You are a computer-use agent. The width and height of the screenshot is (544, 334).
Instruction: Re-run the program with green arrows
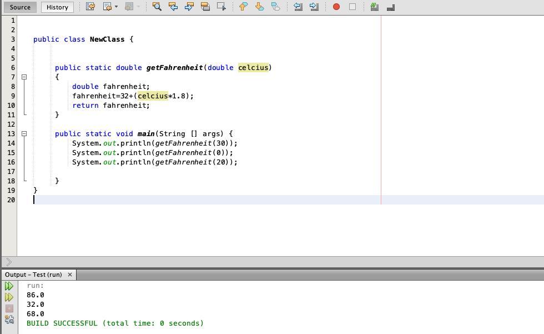[x=9, y=286]
